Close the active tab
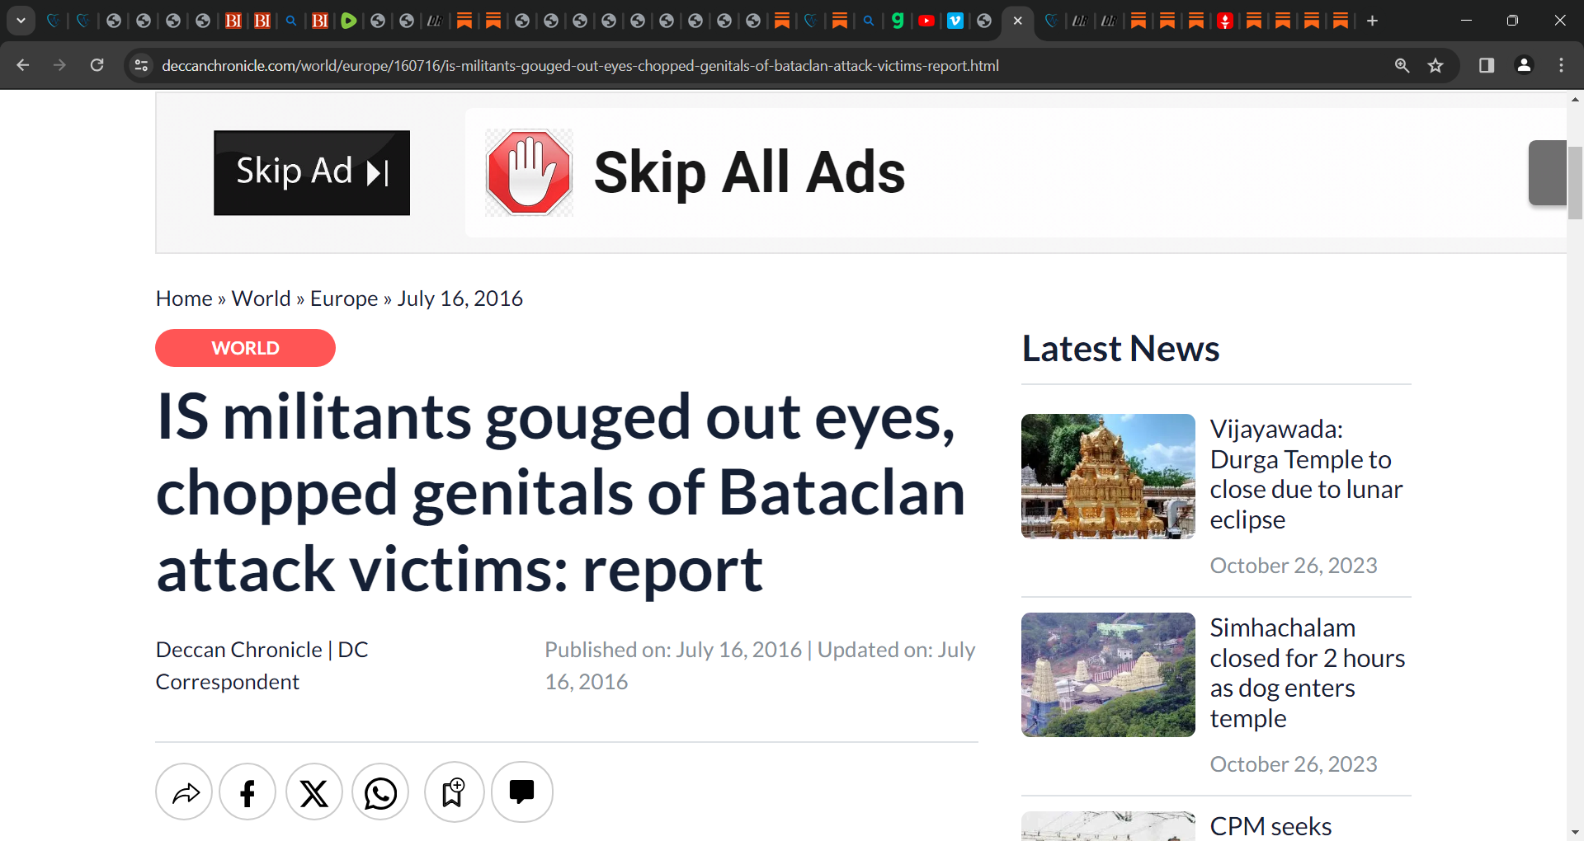Image resolution: width=1584 pixels, height=841 pixels. click(x=1017, y=21)
